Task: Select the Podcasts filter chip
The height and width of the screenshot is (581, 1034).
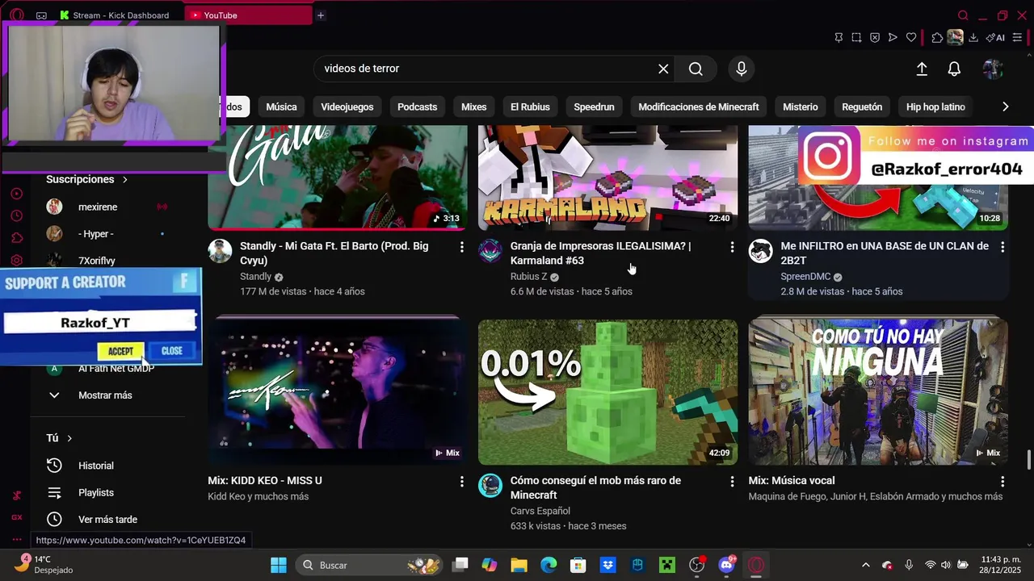Action: coord(417,107)
